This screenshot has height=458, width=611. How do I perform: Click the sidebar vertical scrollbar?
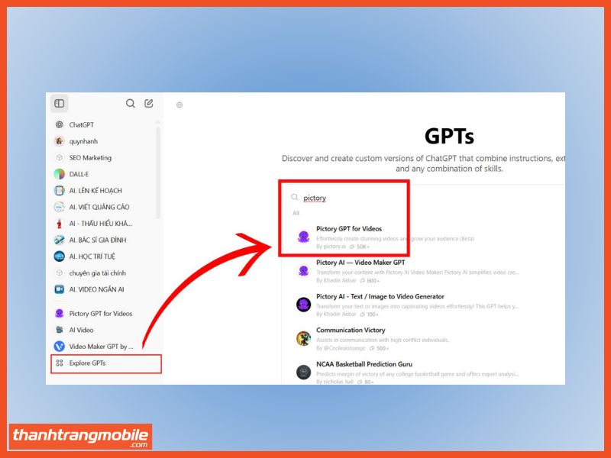click(x=158, y=171)
